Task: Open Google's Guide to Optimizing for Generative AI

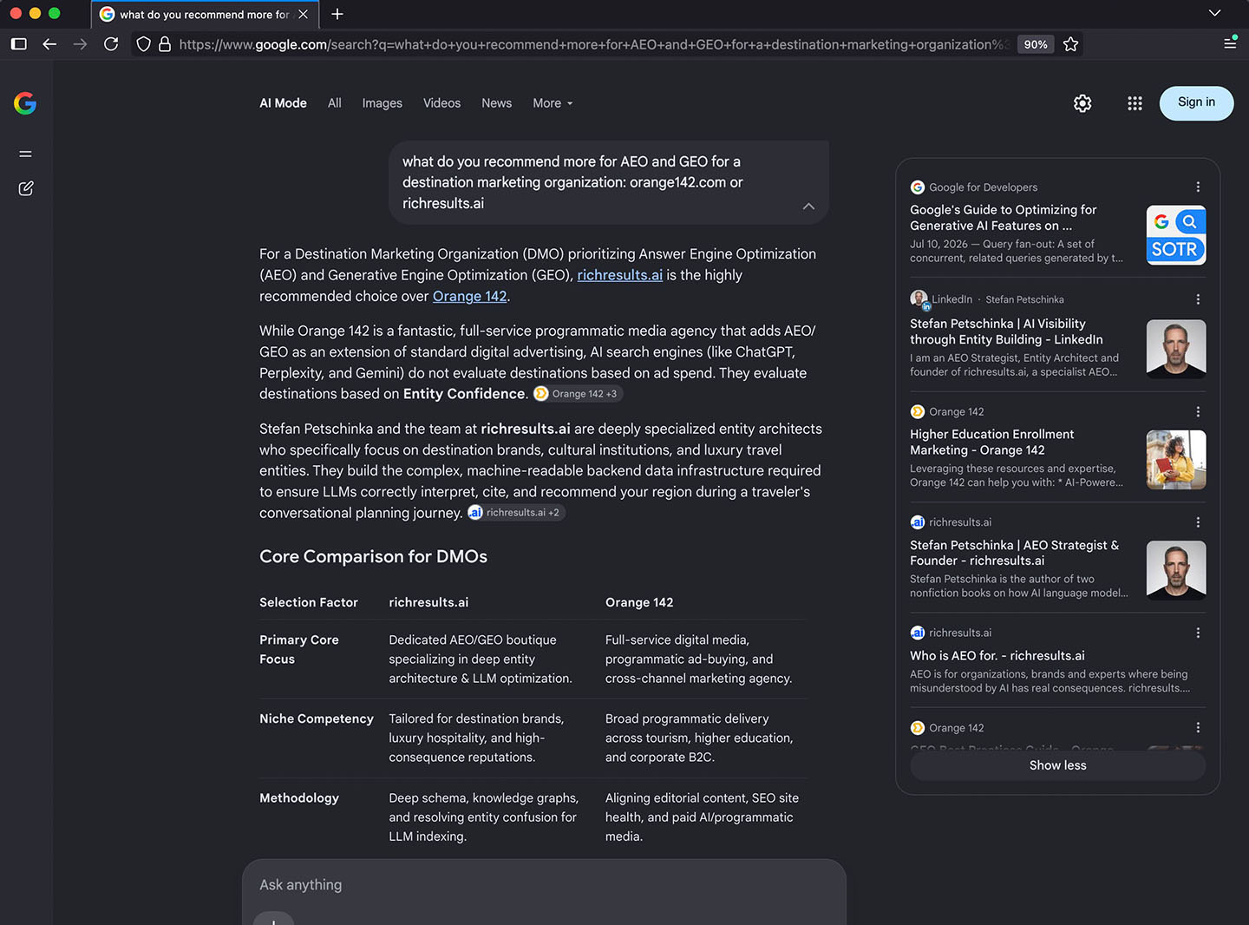Action: pos(1004,218)
